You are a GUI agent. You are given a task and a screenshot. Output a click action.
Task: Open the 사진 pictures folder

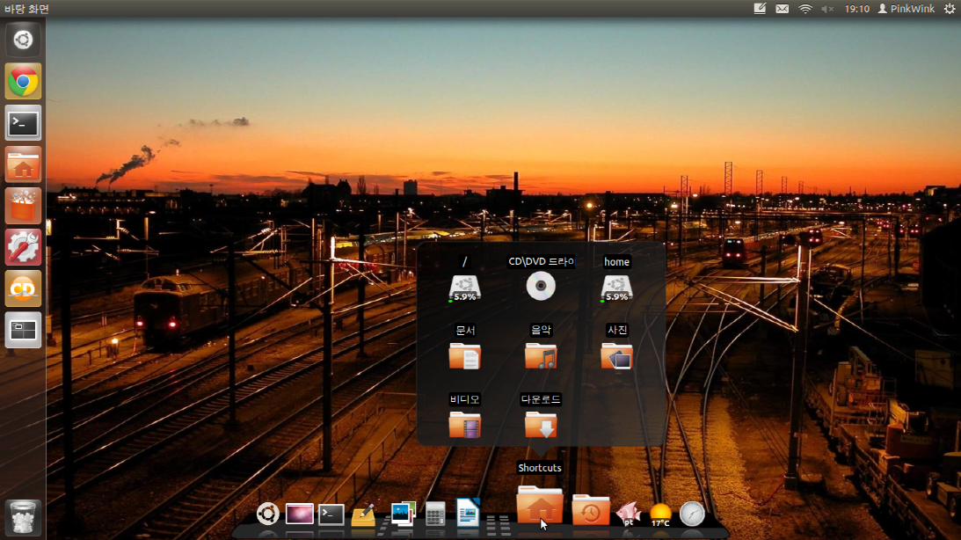pos(616,356)
